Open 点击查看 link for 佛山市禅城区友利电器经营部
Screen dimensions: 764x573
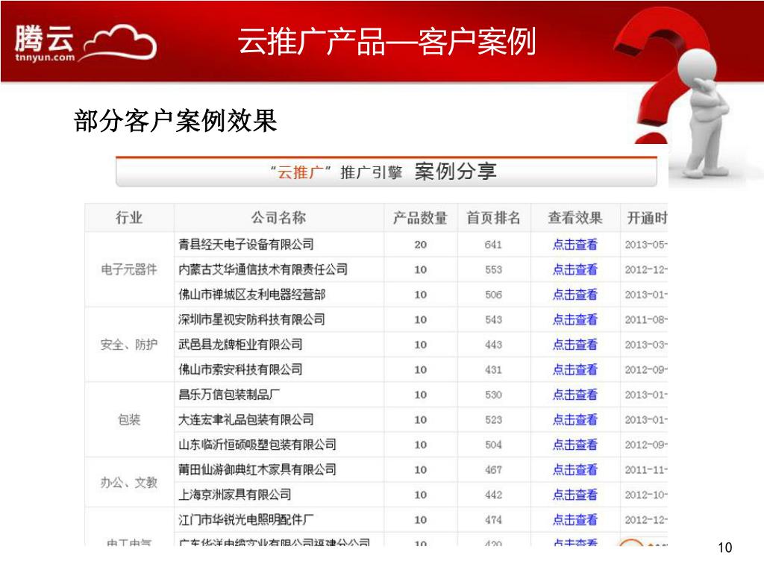(575, 295)
